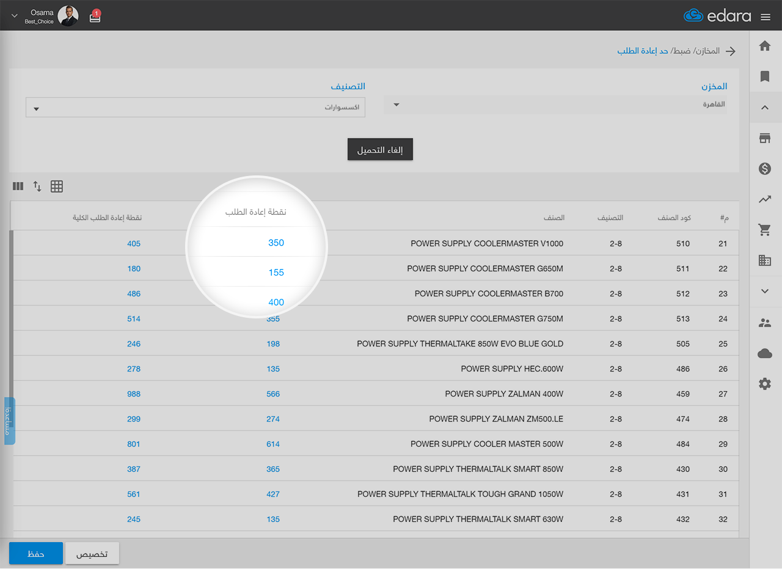Click the حفظ save button
Image resolution: width=782 pixels, height=569 pixels.
click(36, 553)
